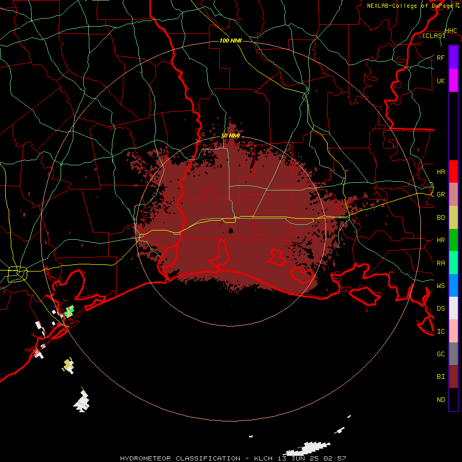Click the 'WS' legend label

[440, 285]
